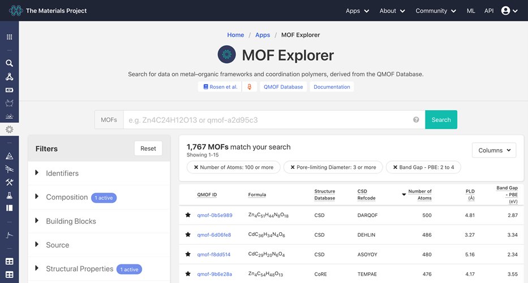
Task: Sort by the QMOF ID column
Action: click(x=207, y=195)
